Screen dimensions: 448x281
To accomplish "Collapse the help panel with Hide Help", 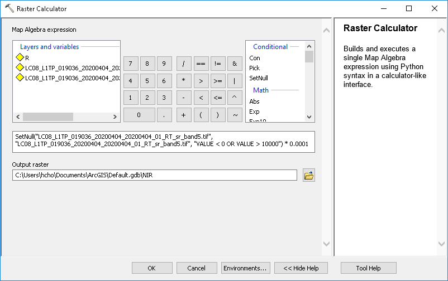I will (x=301, y=268).
